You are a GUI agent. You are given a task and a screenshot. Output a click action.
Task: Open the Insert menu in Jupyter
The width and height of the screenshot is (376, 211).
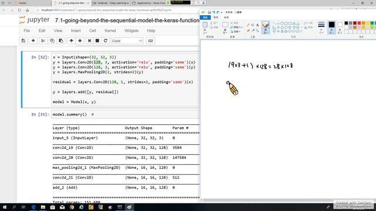(x=76, y=30)
